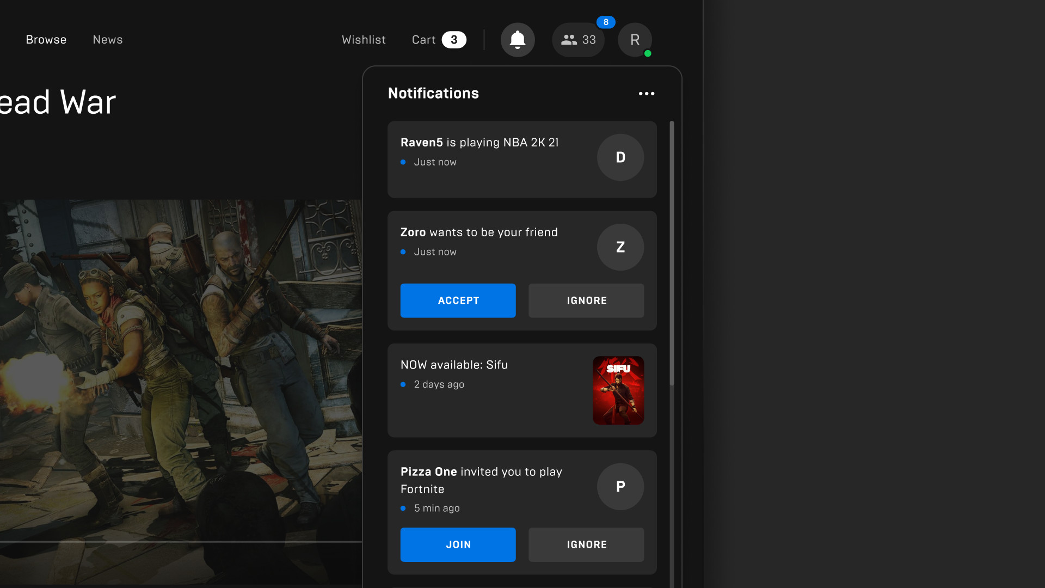Open Pizza One's P avatar icon

(620, 487)
